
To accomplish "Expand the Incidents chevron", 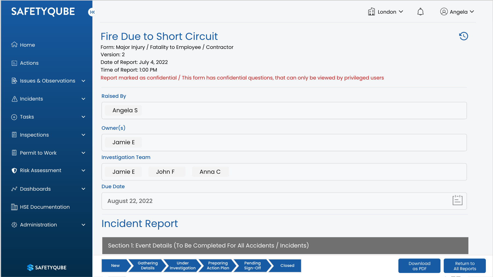I will click(x=84, y=99).
